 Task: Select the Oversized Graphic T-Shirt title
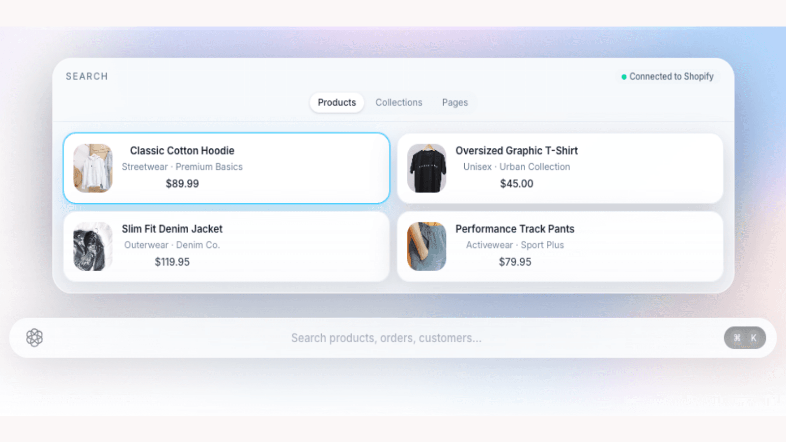(x=516, y=151)
